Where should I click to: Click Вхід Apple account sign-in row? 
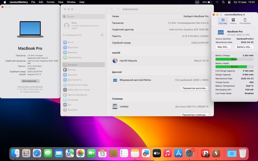coord(84,25)
